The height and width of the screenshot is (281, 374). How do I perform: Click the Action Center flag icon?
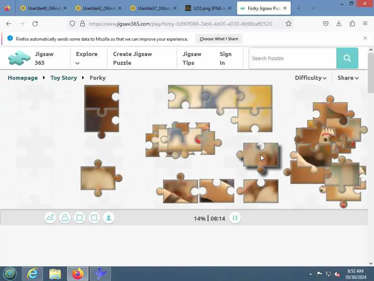(319, 274)
